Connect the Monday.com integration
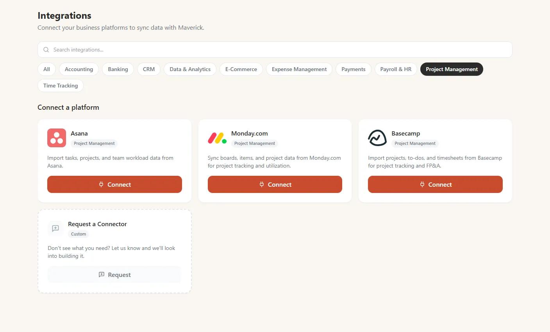Image resolution: width=550 pixels, height=332 pixels. click(275, 184)
